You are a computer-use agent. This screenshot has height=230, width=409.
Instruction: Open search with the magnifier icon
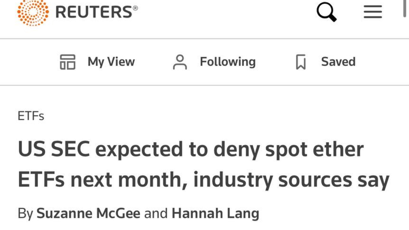(326, 12)
